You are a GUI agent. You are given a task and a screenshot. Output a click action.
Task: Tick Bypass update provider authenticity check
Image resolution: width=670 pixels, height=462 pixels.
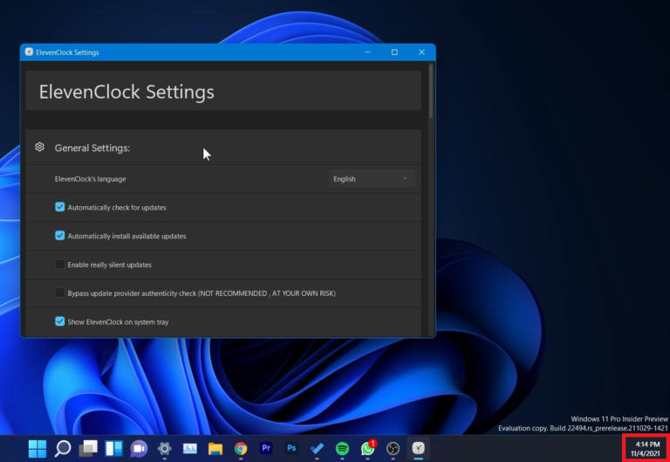[x=60, y=293]
